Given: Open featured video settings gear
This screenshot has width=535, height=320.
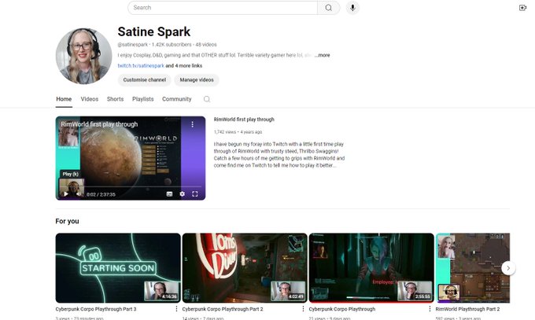Looking at the screenshot, I should 183,193.
